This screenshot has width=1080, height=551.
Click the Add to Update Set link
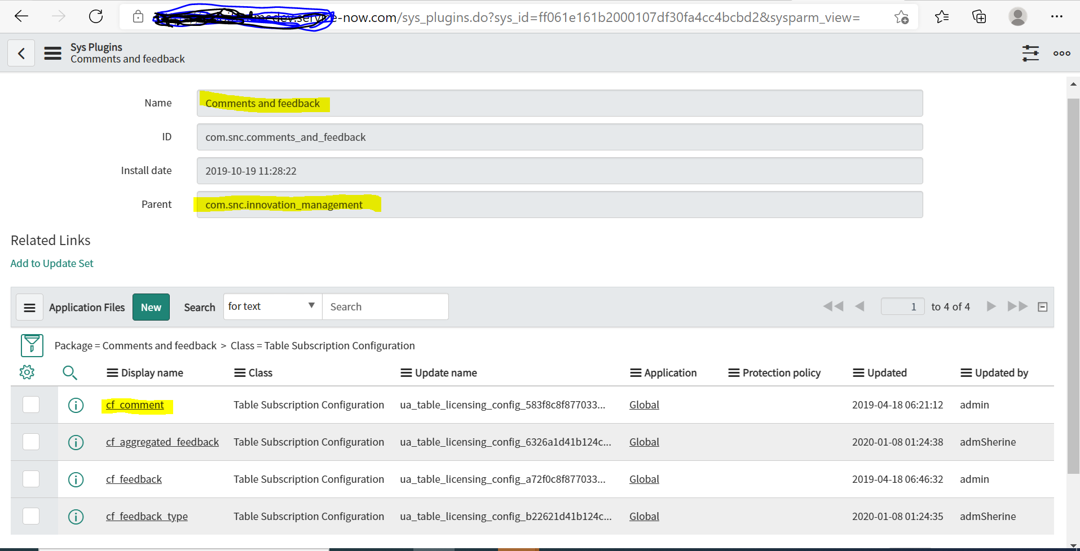tap(51, 263)
